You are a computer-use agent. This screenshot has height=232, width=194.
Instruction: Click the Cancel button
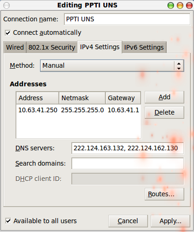pyautogui.click(x=128, y=221)
